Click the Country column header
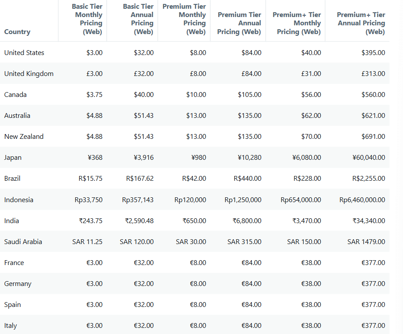 17,32
